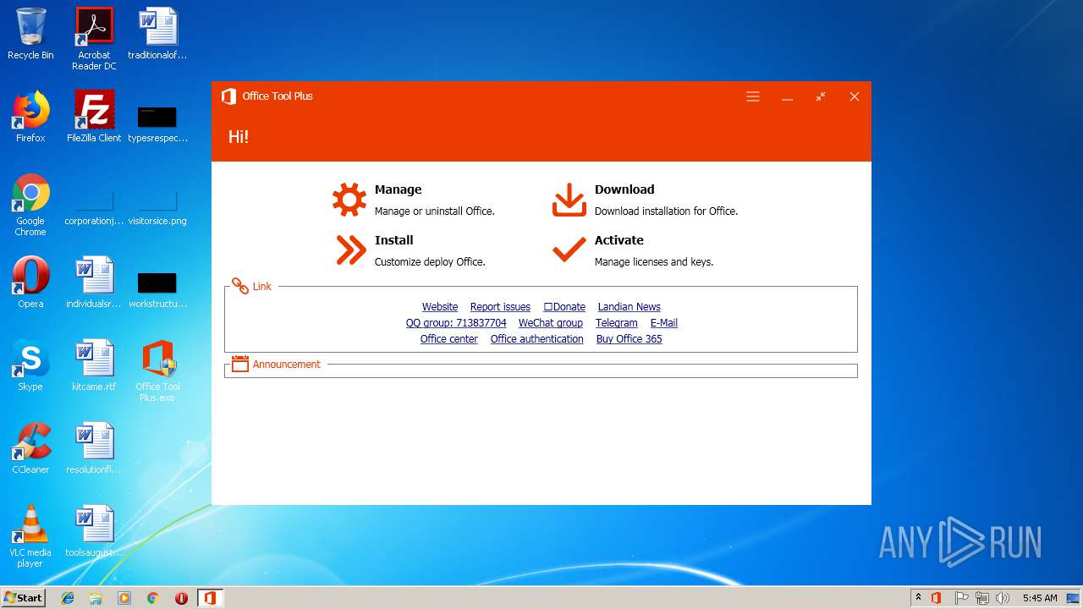The height and width of the screenshot is (609, 1083).
Task: Open the volume speaker tray icon
Action: tap(1003, 598)
